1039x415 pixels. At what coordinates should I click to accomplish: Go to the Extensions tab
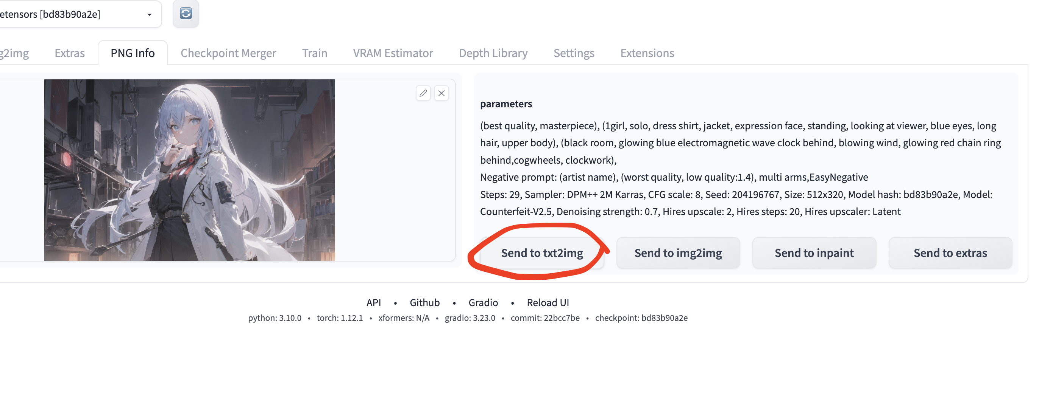[x=647, y=53]
